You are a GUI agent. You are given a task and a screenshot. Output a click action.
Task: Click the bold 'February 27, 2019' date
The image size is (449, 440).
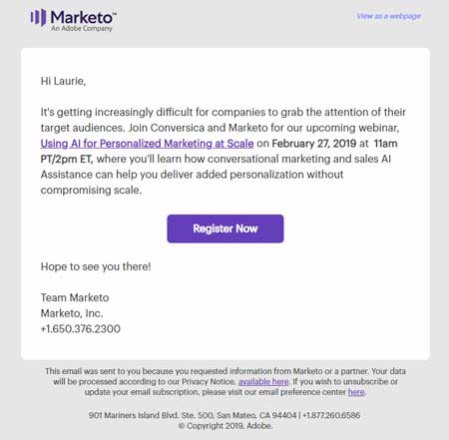(314, 144)
